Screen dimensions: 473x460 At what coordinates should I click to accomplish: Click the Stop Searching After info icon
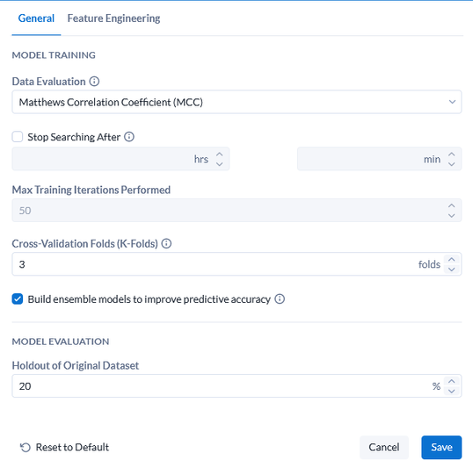click(129, 137)
